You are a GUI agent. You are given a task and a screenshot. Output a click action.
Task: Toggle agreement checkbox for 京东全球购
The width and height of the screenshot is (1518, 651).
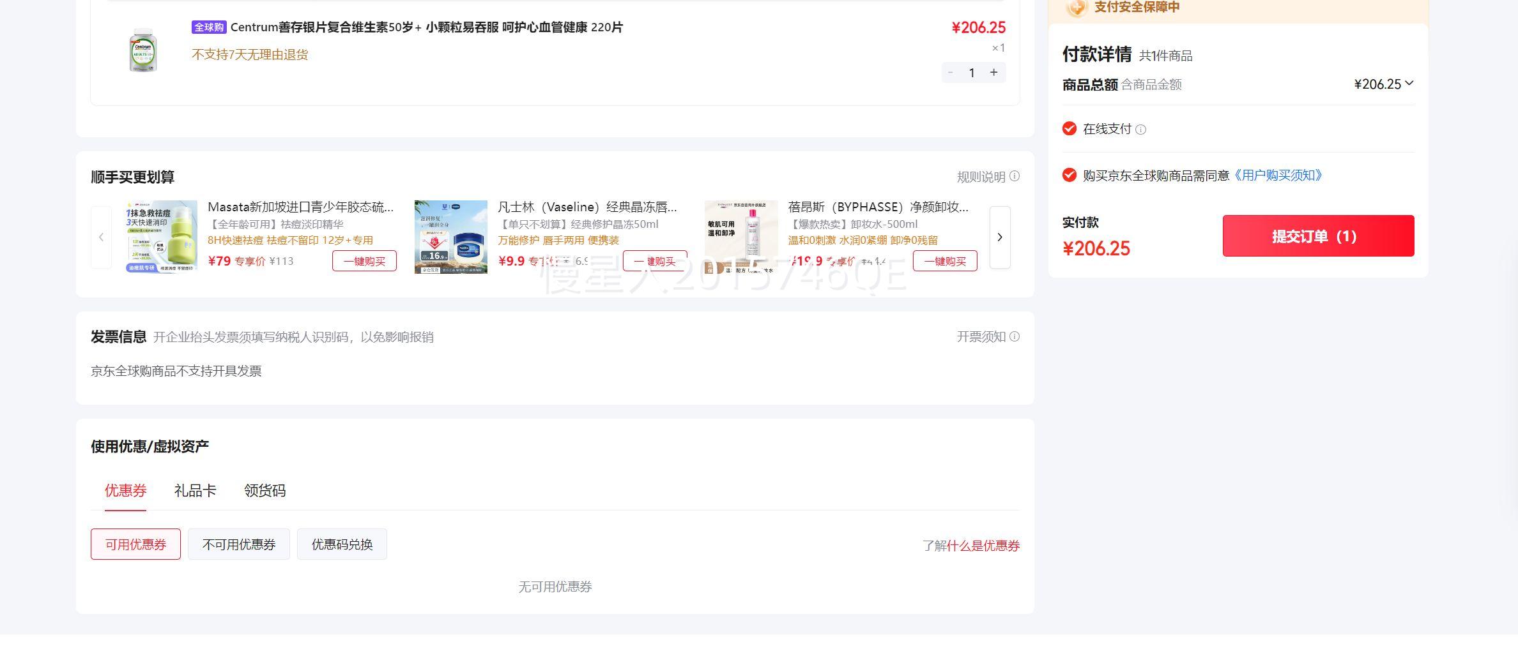(1069, 175)
